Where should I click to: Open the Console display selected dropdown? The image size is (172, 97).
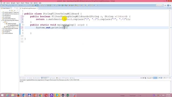click(163, 78)
